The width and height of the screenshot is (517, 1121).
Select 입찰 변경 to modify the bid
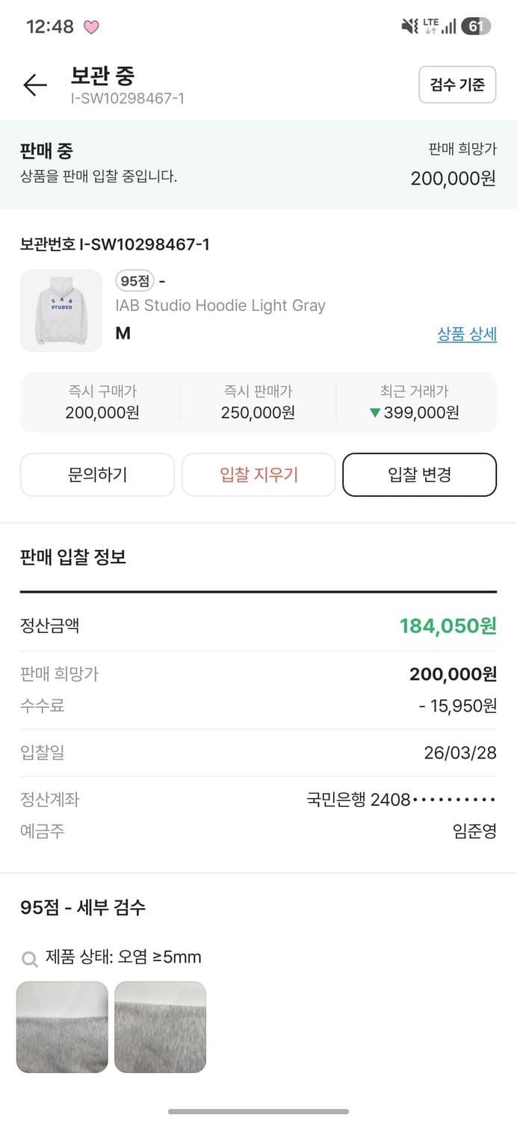419,474
